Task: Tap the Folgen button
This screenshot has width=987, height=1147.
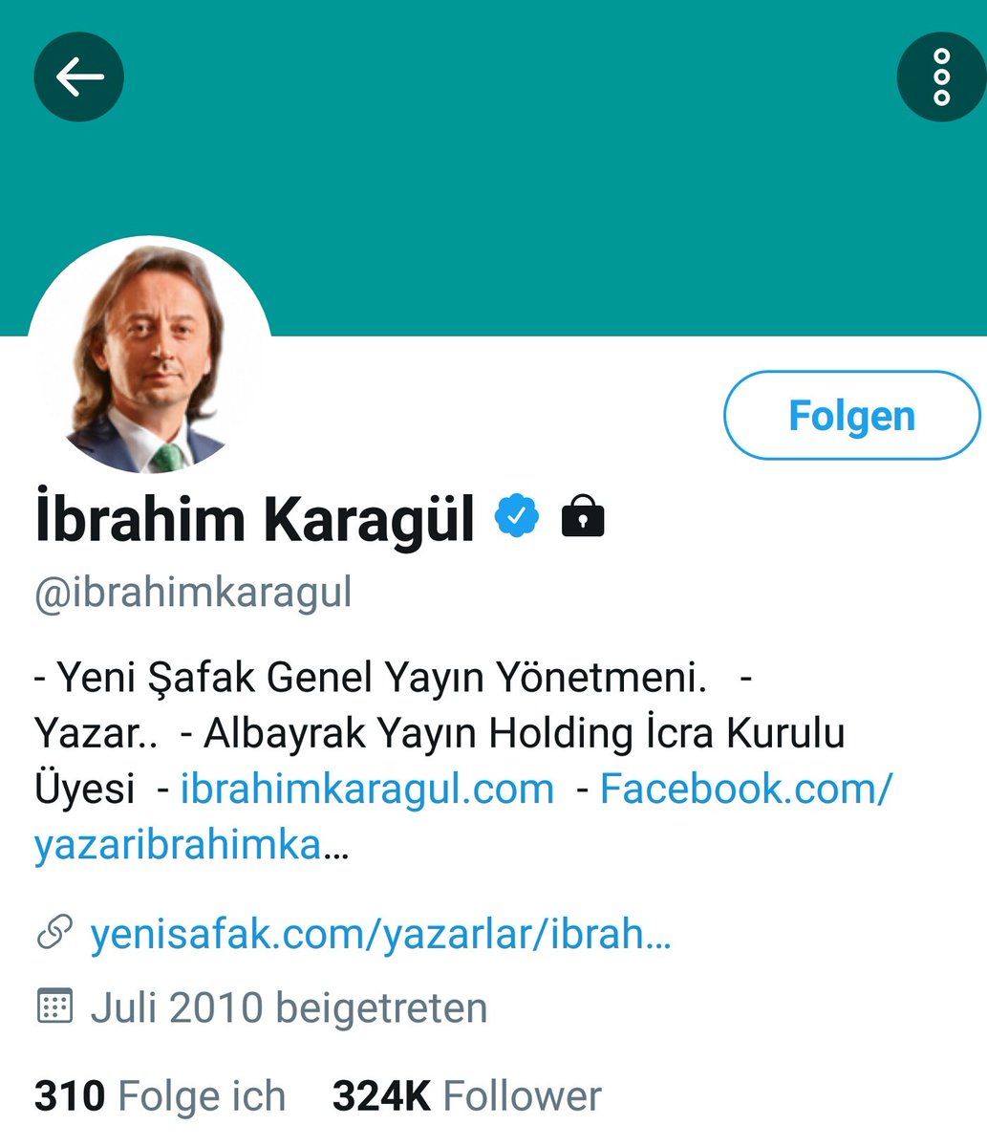Action: click(852, 416)
